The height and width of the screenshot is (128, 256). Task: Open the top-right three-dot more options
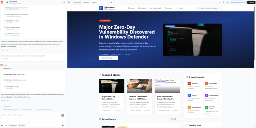[219, 2]
